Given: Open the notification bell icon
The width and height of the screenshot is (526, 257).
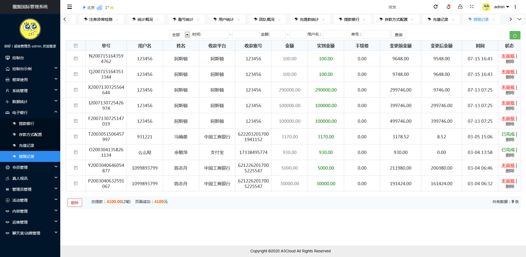Looking at the screenshot, I should coord(448,7).
